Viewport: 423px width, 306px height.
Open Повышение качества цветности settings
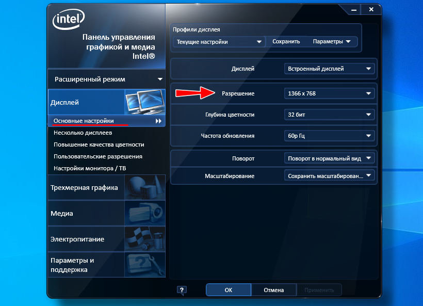click(99, 144)
